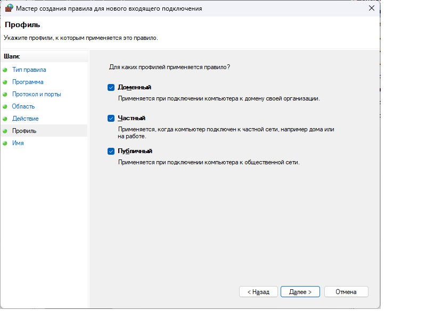This screenshot has height=319, width=426.
Task: Disable the Публичный profile checkbox
Action: click(x=111, y=152)
